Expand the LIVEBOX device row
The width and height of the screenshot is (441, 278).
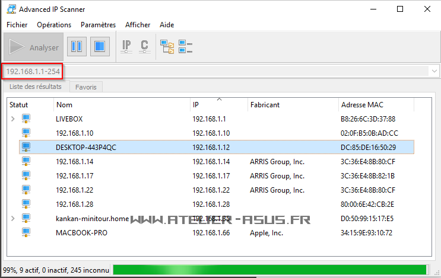click(12, 119)
